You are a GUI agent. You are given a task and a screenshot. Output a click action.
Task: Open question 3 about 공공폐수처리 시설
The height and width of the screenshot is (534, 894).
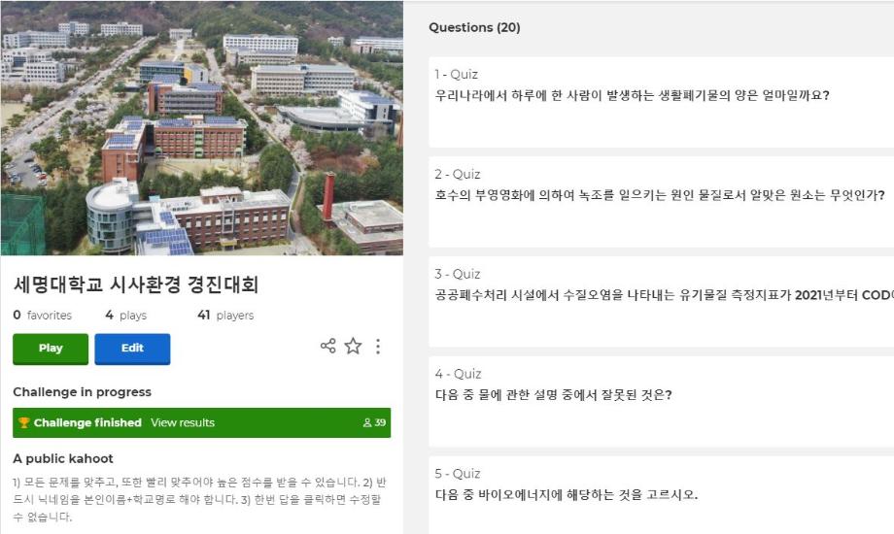(662, 302)
